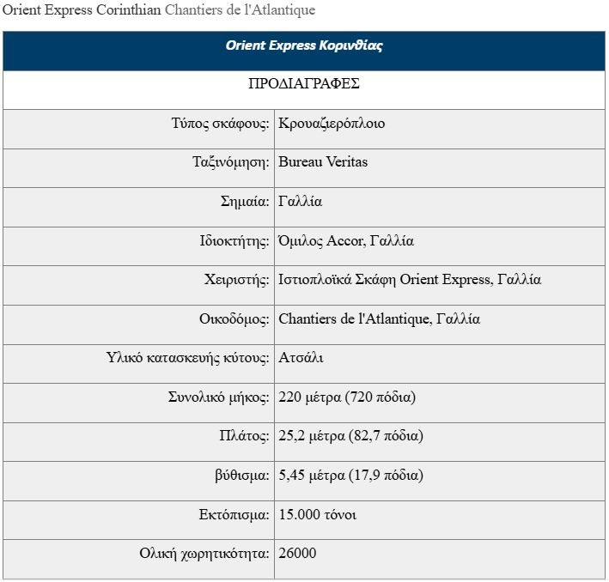Click the Χειριστής label
The height and width of the screenshot is (582, 609).
point(237,280)
